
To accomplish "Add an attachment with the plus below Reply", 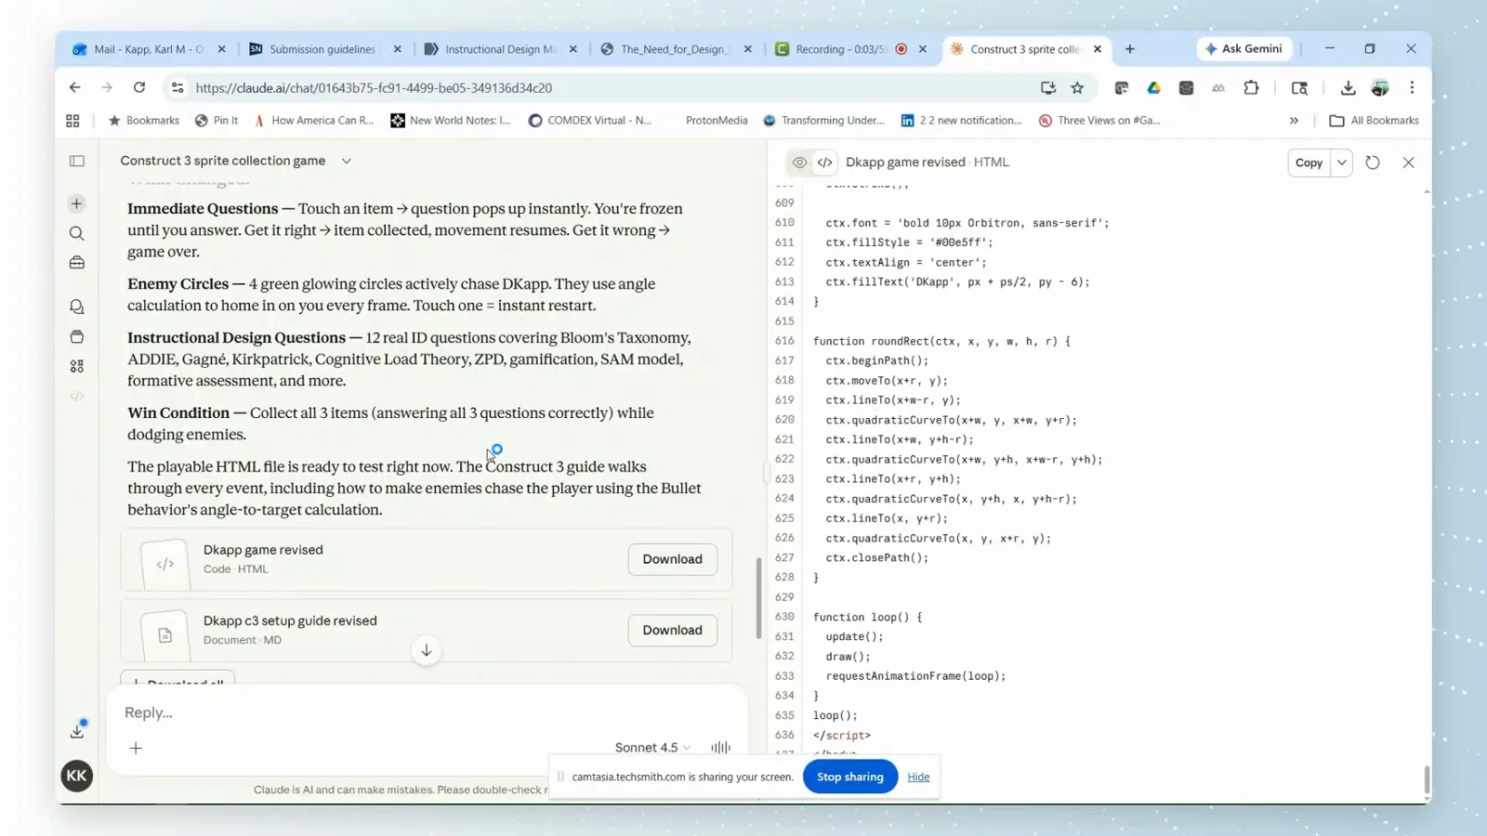I will [136, 748].
